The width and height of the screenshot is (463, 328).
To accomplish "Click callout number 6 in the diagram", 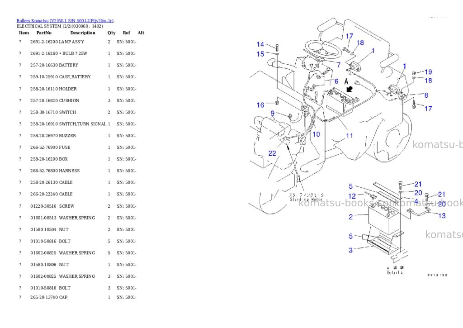I will pos(336,81).
